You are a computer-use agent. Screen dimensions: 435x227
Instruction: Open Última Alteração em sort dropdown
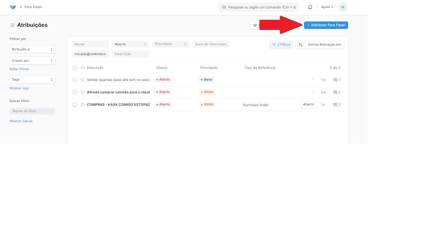click(324, 45)
